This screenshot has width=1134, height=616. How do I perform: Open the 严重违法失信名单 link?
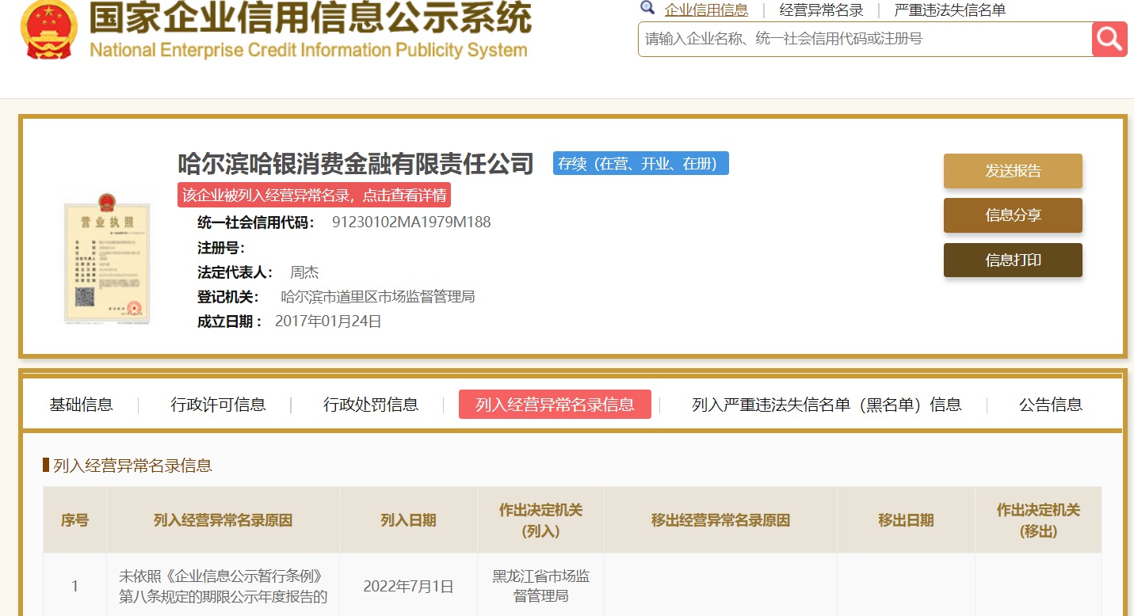(950, 10)
